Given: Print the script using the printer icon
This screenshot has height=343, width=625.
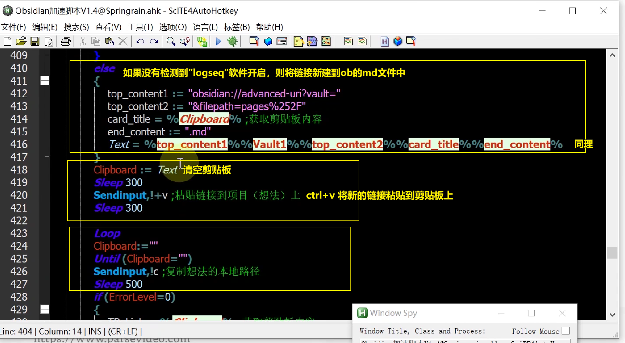Looking at the screenshot, I should (x=66, y=41).
